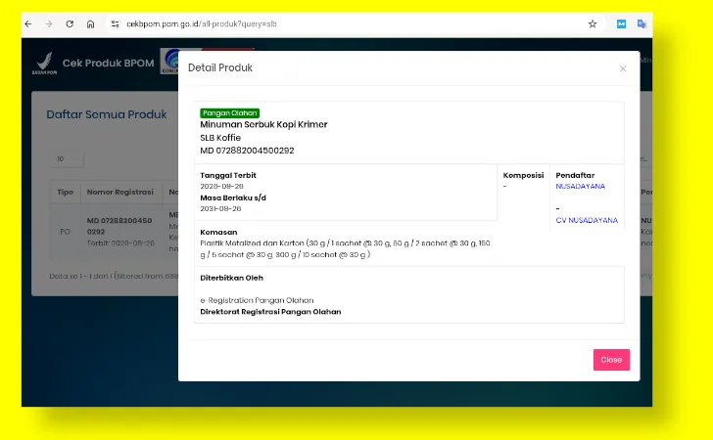Click the browser forward arrow
The image size is (713, 440).
[x=49, y=24]
